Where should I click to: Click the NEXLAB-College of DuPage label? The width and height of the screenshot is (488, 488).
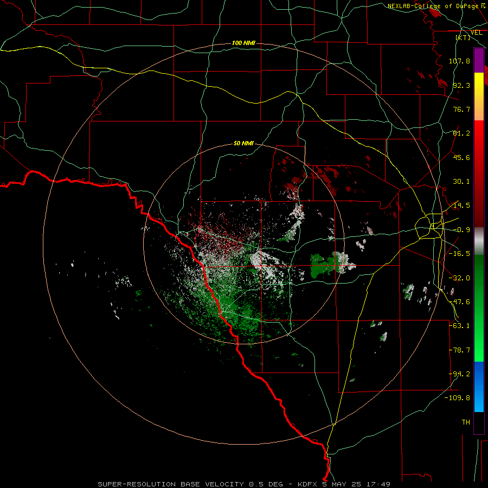[433, 6]
